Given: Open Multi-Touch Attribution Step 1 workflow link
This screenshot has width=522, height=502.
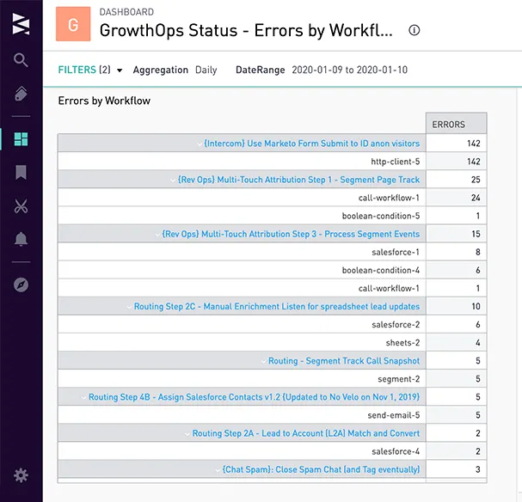Looking at the screenshot, I should click(298, 180).
